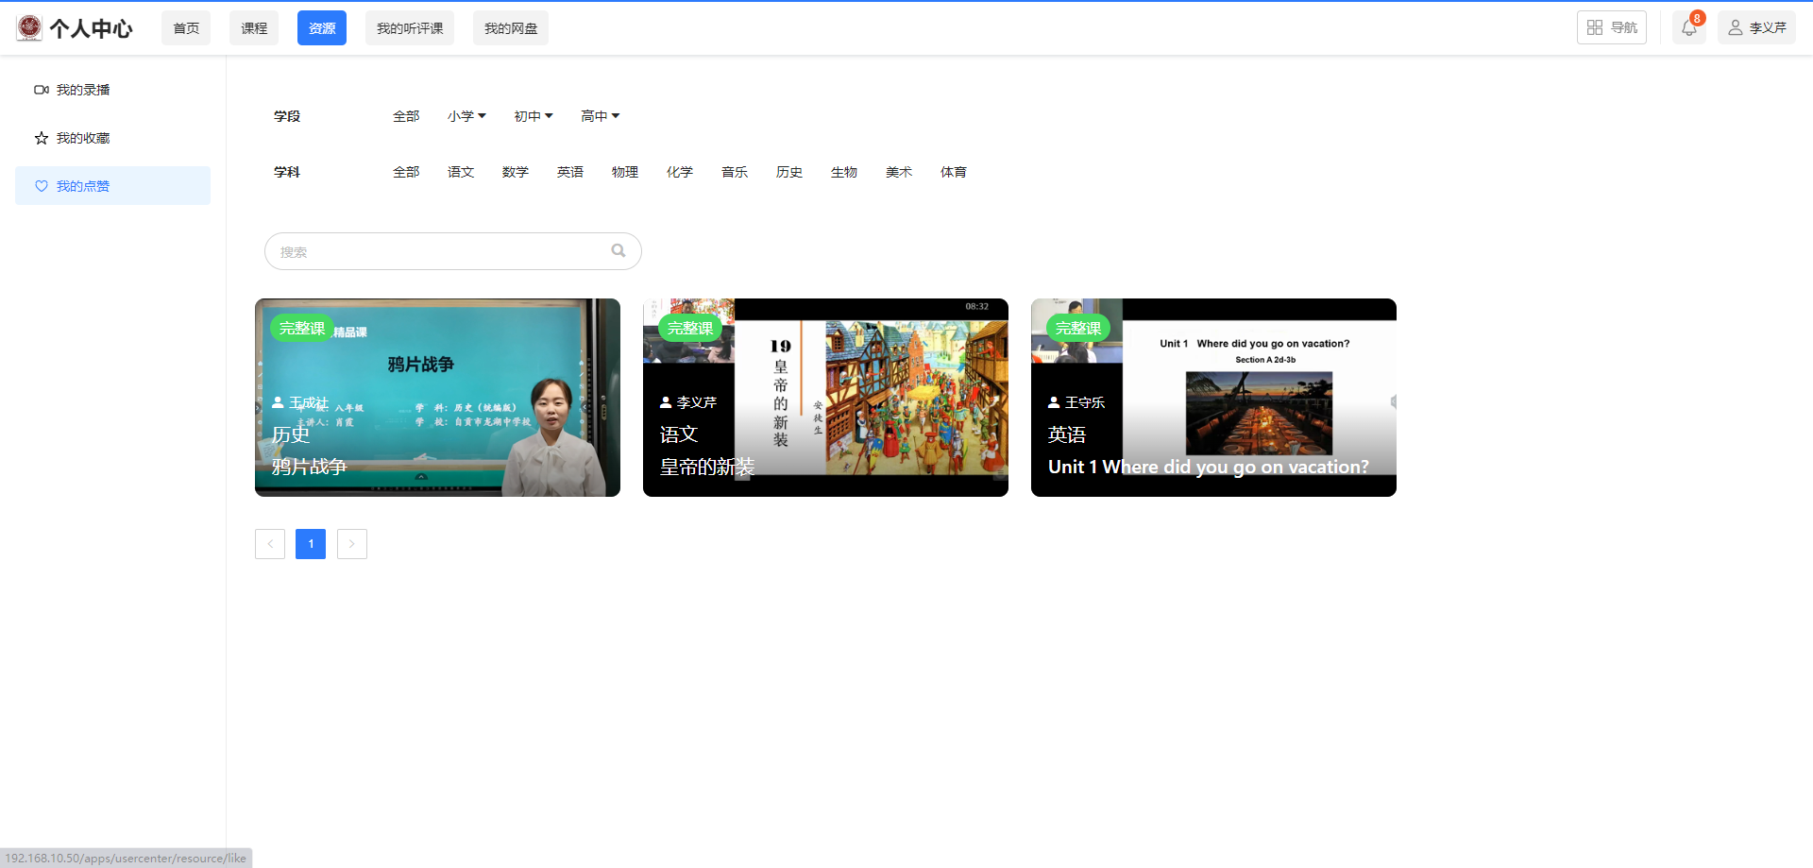Switch to the 我的网盘 tab
Image resolution: width=1813 pixels, height=868 pixels.
click(x=510, y=28)
